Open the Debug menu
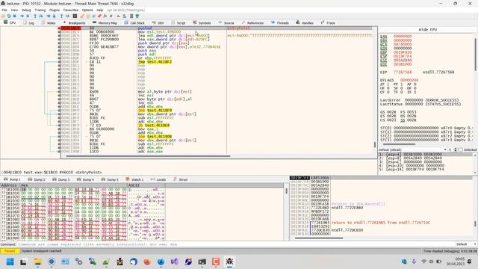The image size is (478, 269). 26,10
